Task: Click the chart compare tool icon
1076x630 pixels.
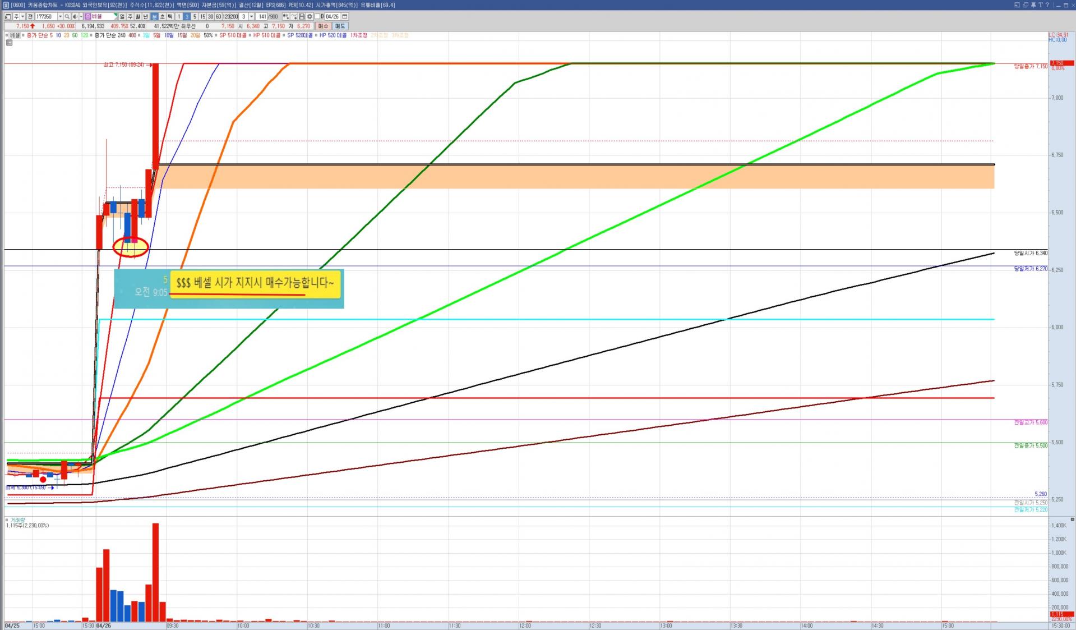Action: [x=286, y=17]
